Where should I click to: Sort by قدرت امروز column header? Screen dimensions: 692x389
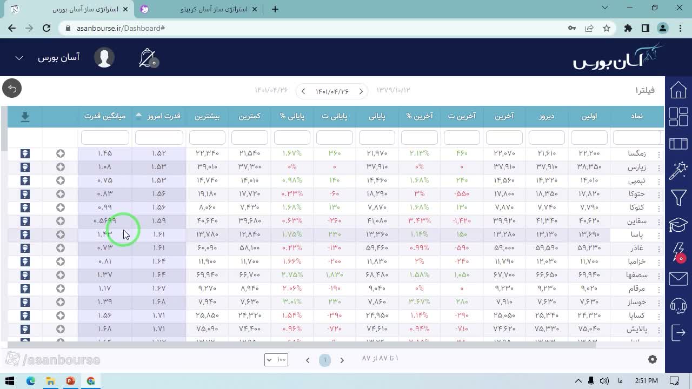pyautogui.click(x=158, y=116)
